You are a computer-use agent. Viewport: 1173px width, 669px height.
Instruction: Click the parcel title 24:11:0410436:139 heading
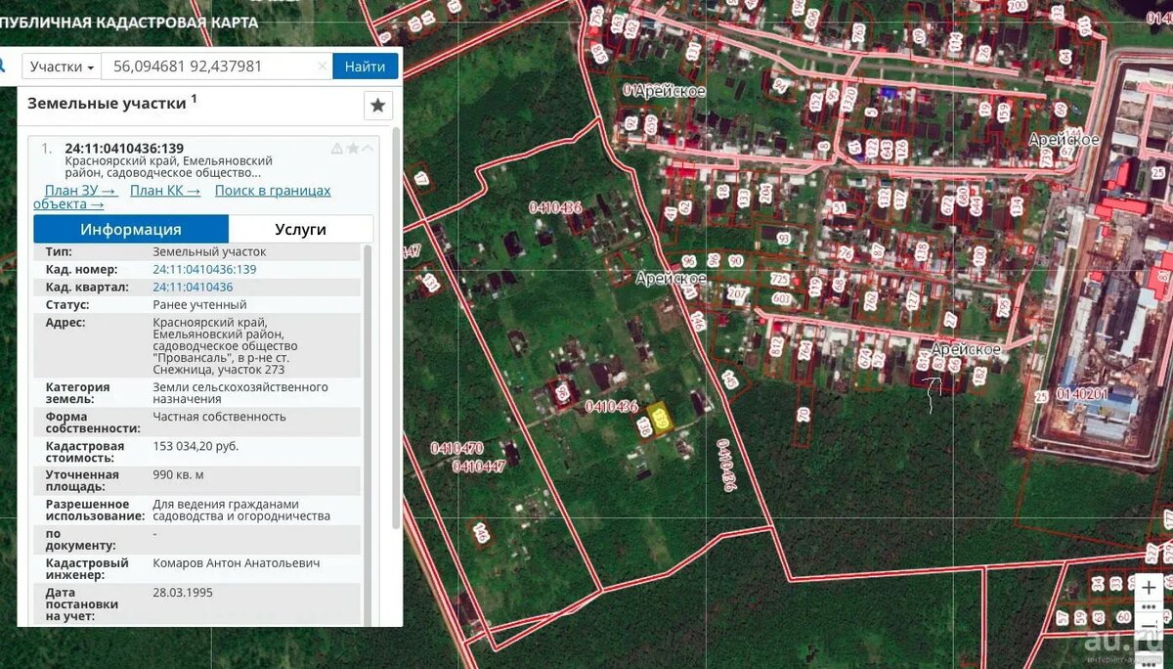(x=124, y=149)
